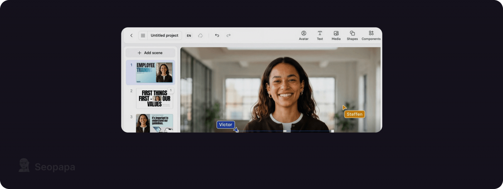Click the Victor collaborator label
This screenshot has width=503, height=189.
coord(226,125)
